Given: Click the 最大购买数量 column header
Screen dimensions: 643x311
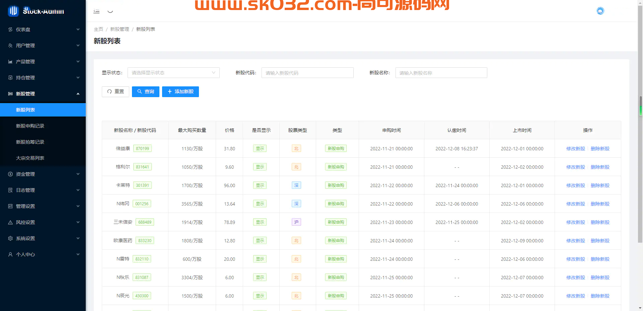Looking at the screenshot, I should tap(192, 130).
